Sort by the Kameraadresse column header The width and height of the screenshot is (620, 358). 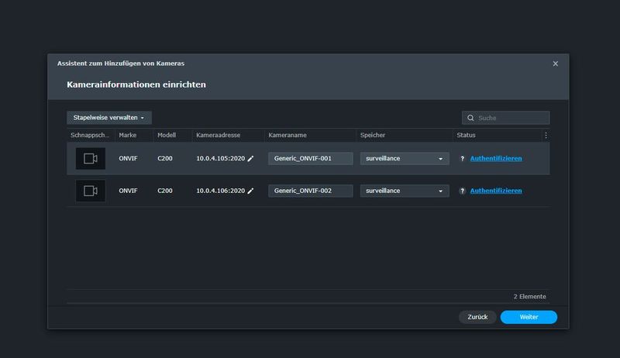[218, 135]
